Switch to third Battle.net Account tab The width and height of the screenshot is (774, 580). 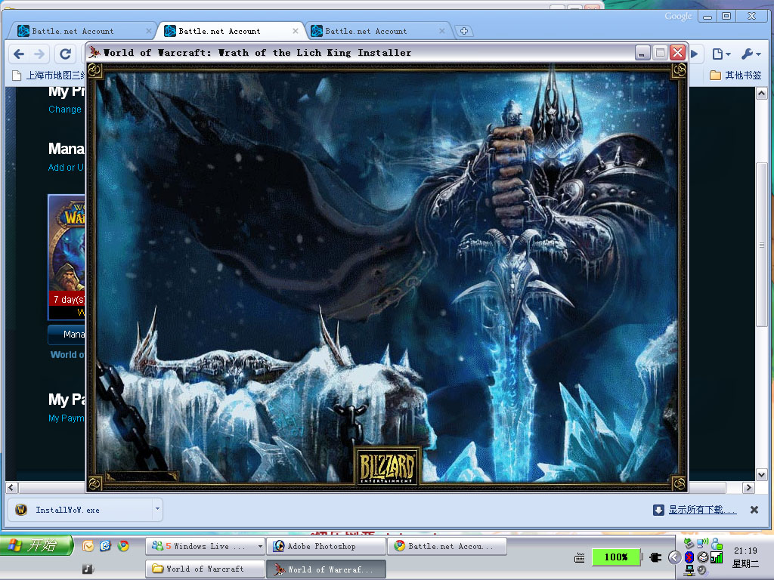(376, 31)
